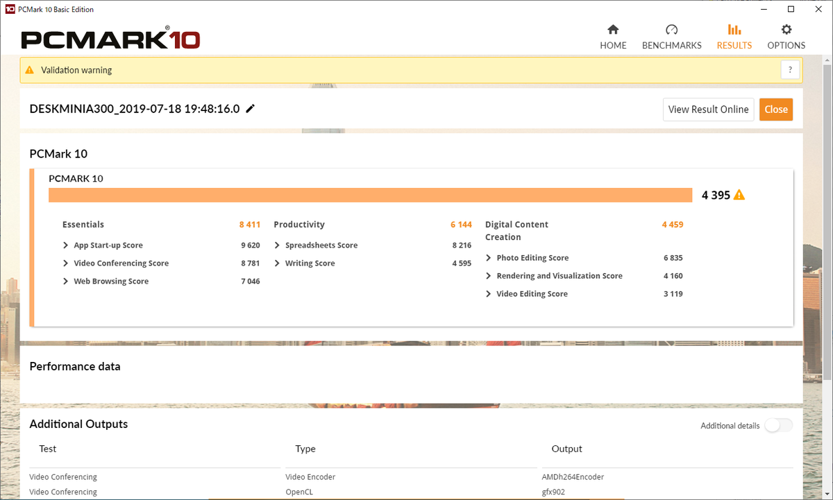Click the overall score 4 395

click(x=716, y=195)
